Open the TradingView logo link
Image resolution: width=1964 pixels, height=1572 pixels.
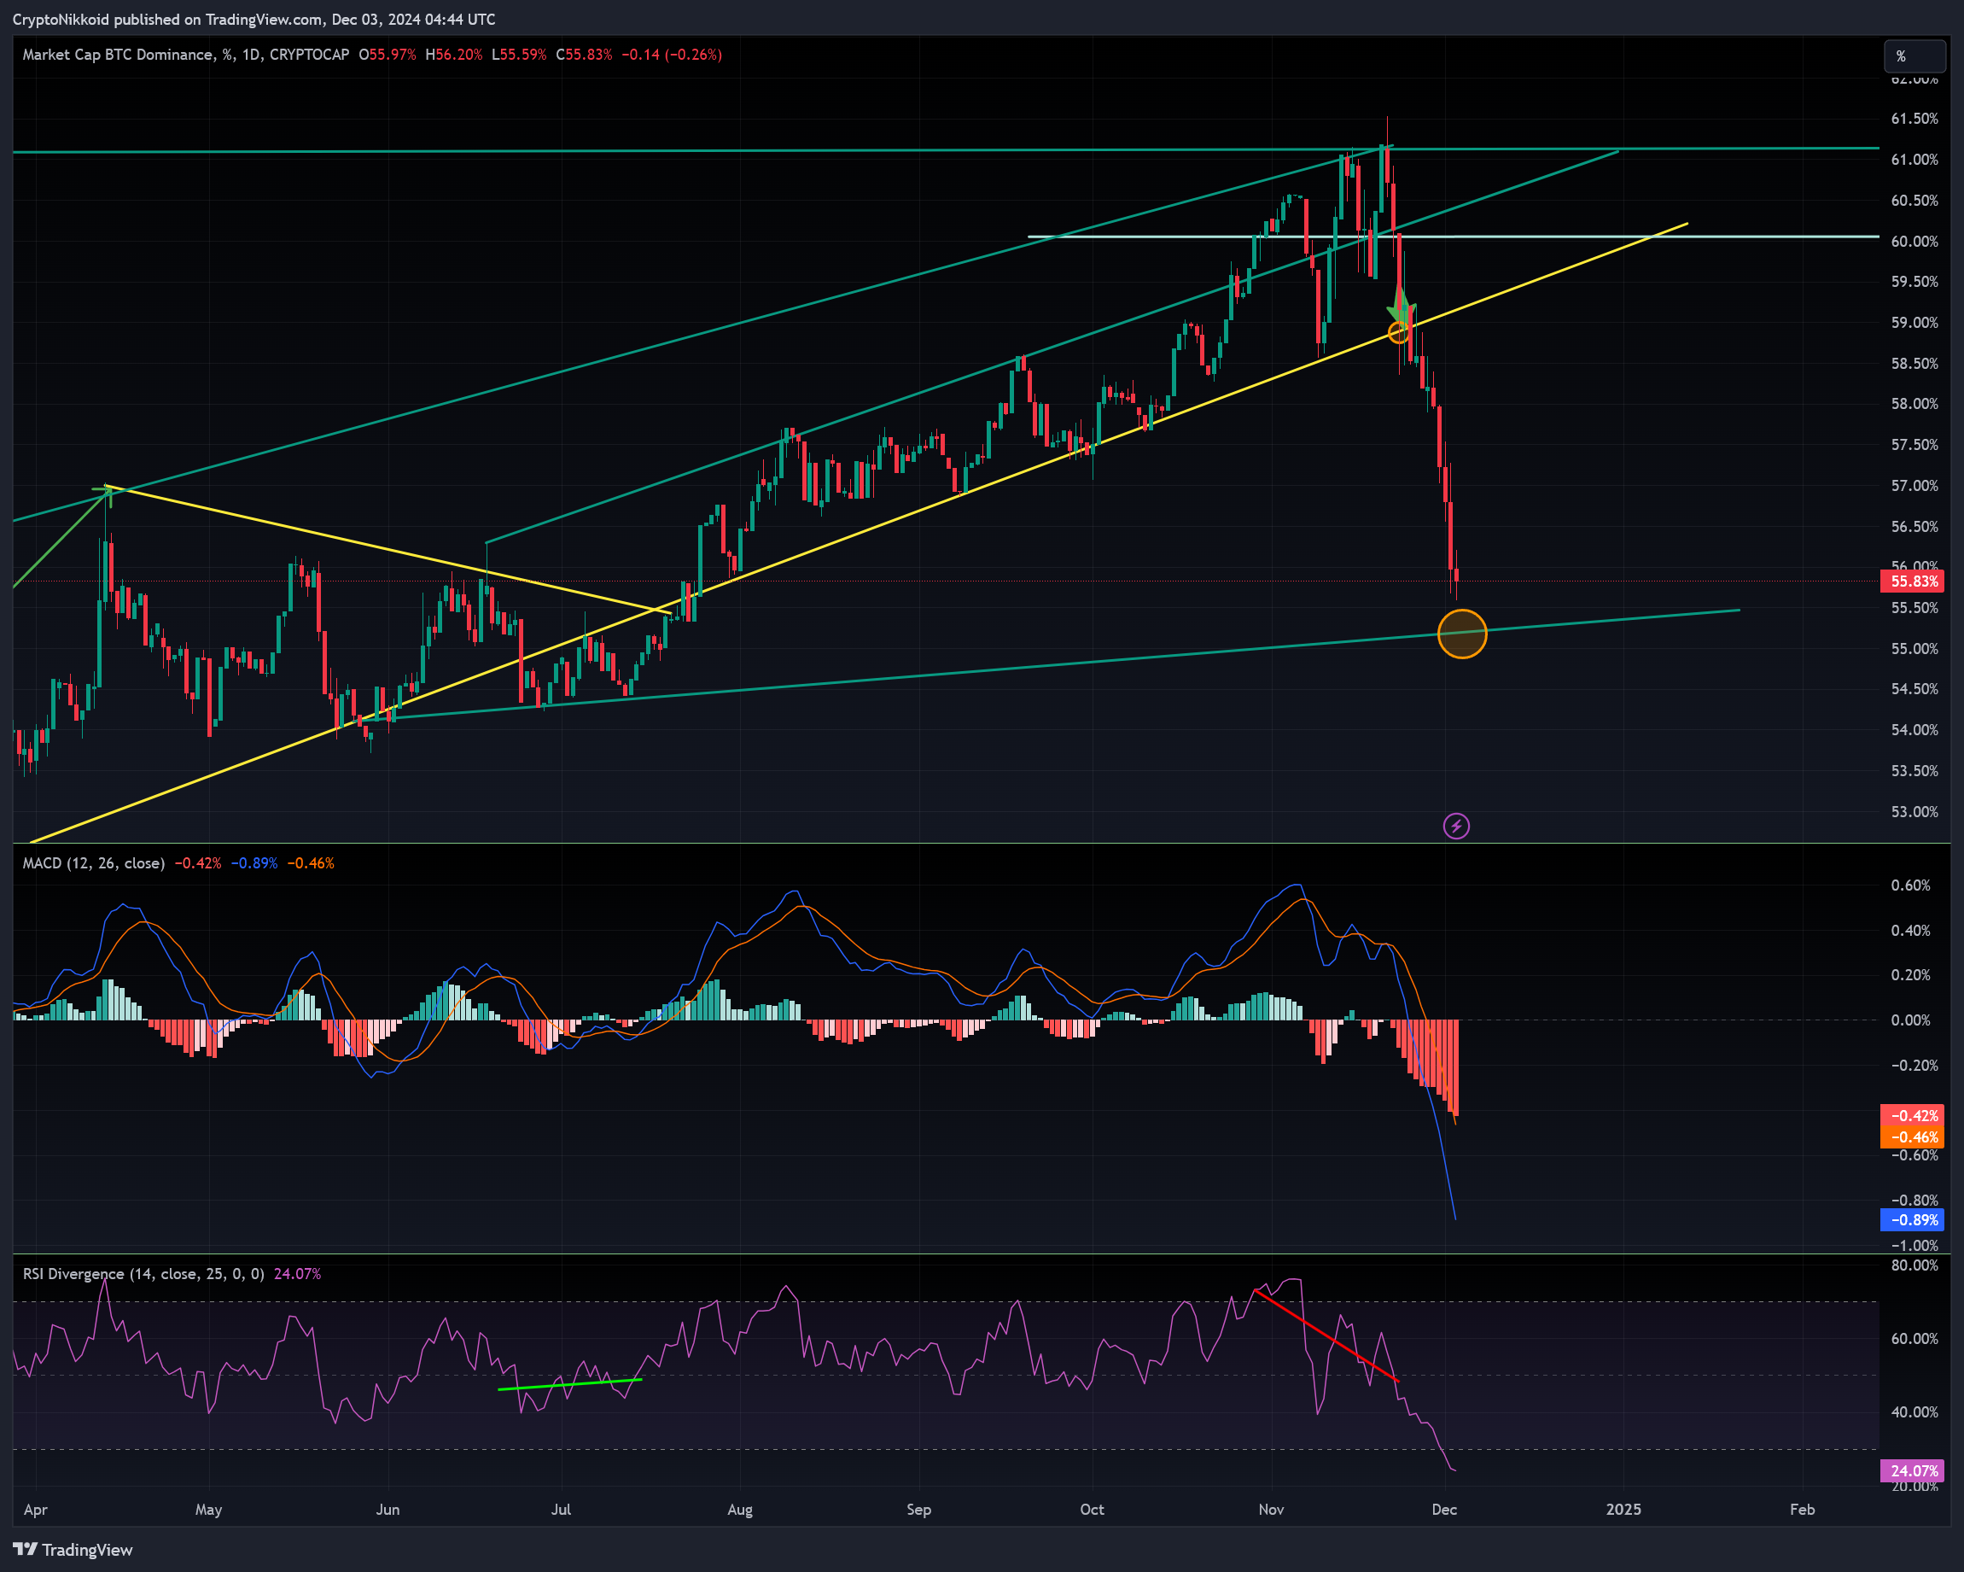(x=73, y=1549)
